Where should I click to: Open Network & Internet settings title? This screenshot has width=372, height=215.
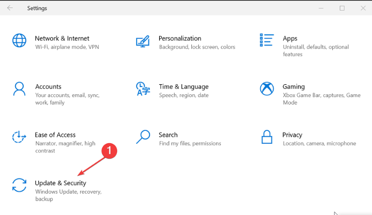62,38
